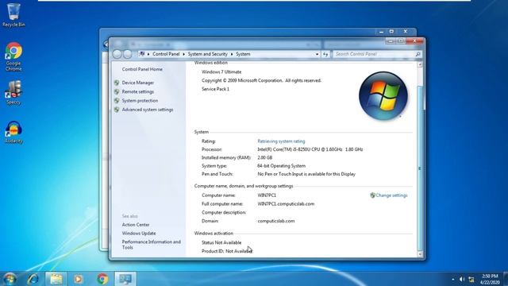This screenshot has height=286, width=508.
Task: Click the shield icon beside Remote settings
Action: (117, 92)
